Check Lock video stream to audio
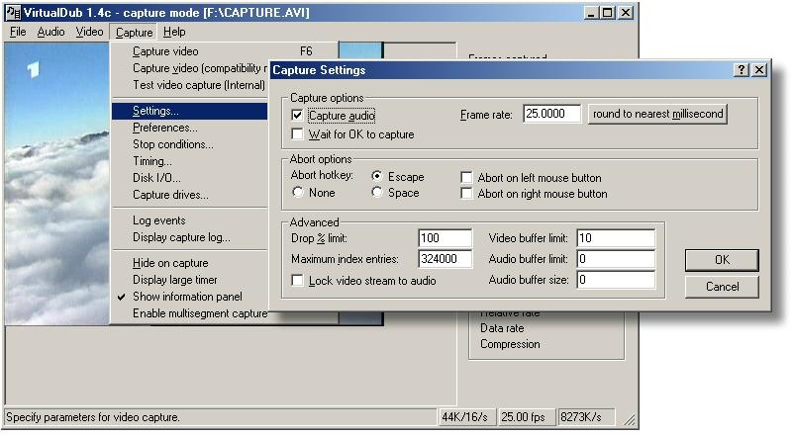Viewport: 793px width, 437px height. point(297,281)
